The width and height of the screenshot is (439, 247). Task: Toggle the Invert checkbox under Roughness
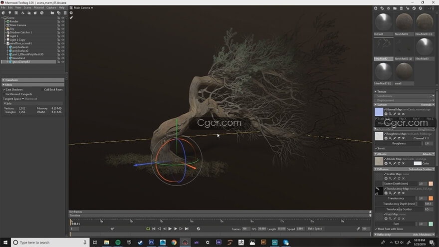[x=376, y=148]
